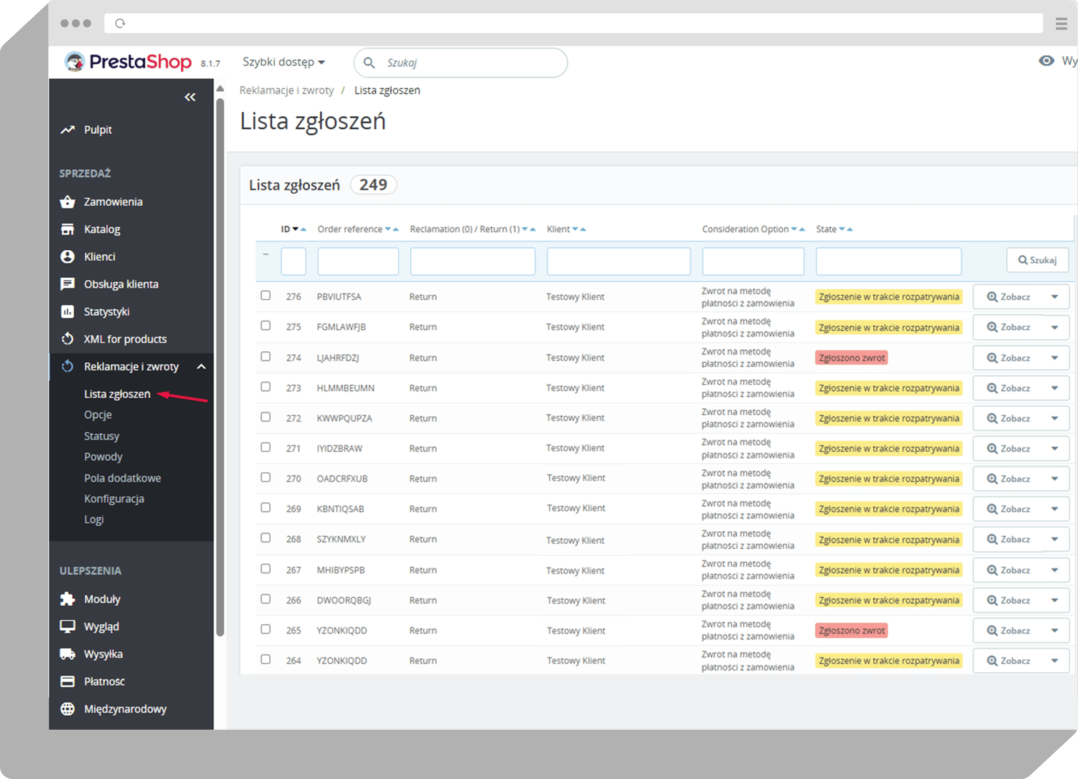Click Szukaj button in filter row
1078x779 pixels.
1037,260
